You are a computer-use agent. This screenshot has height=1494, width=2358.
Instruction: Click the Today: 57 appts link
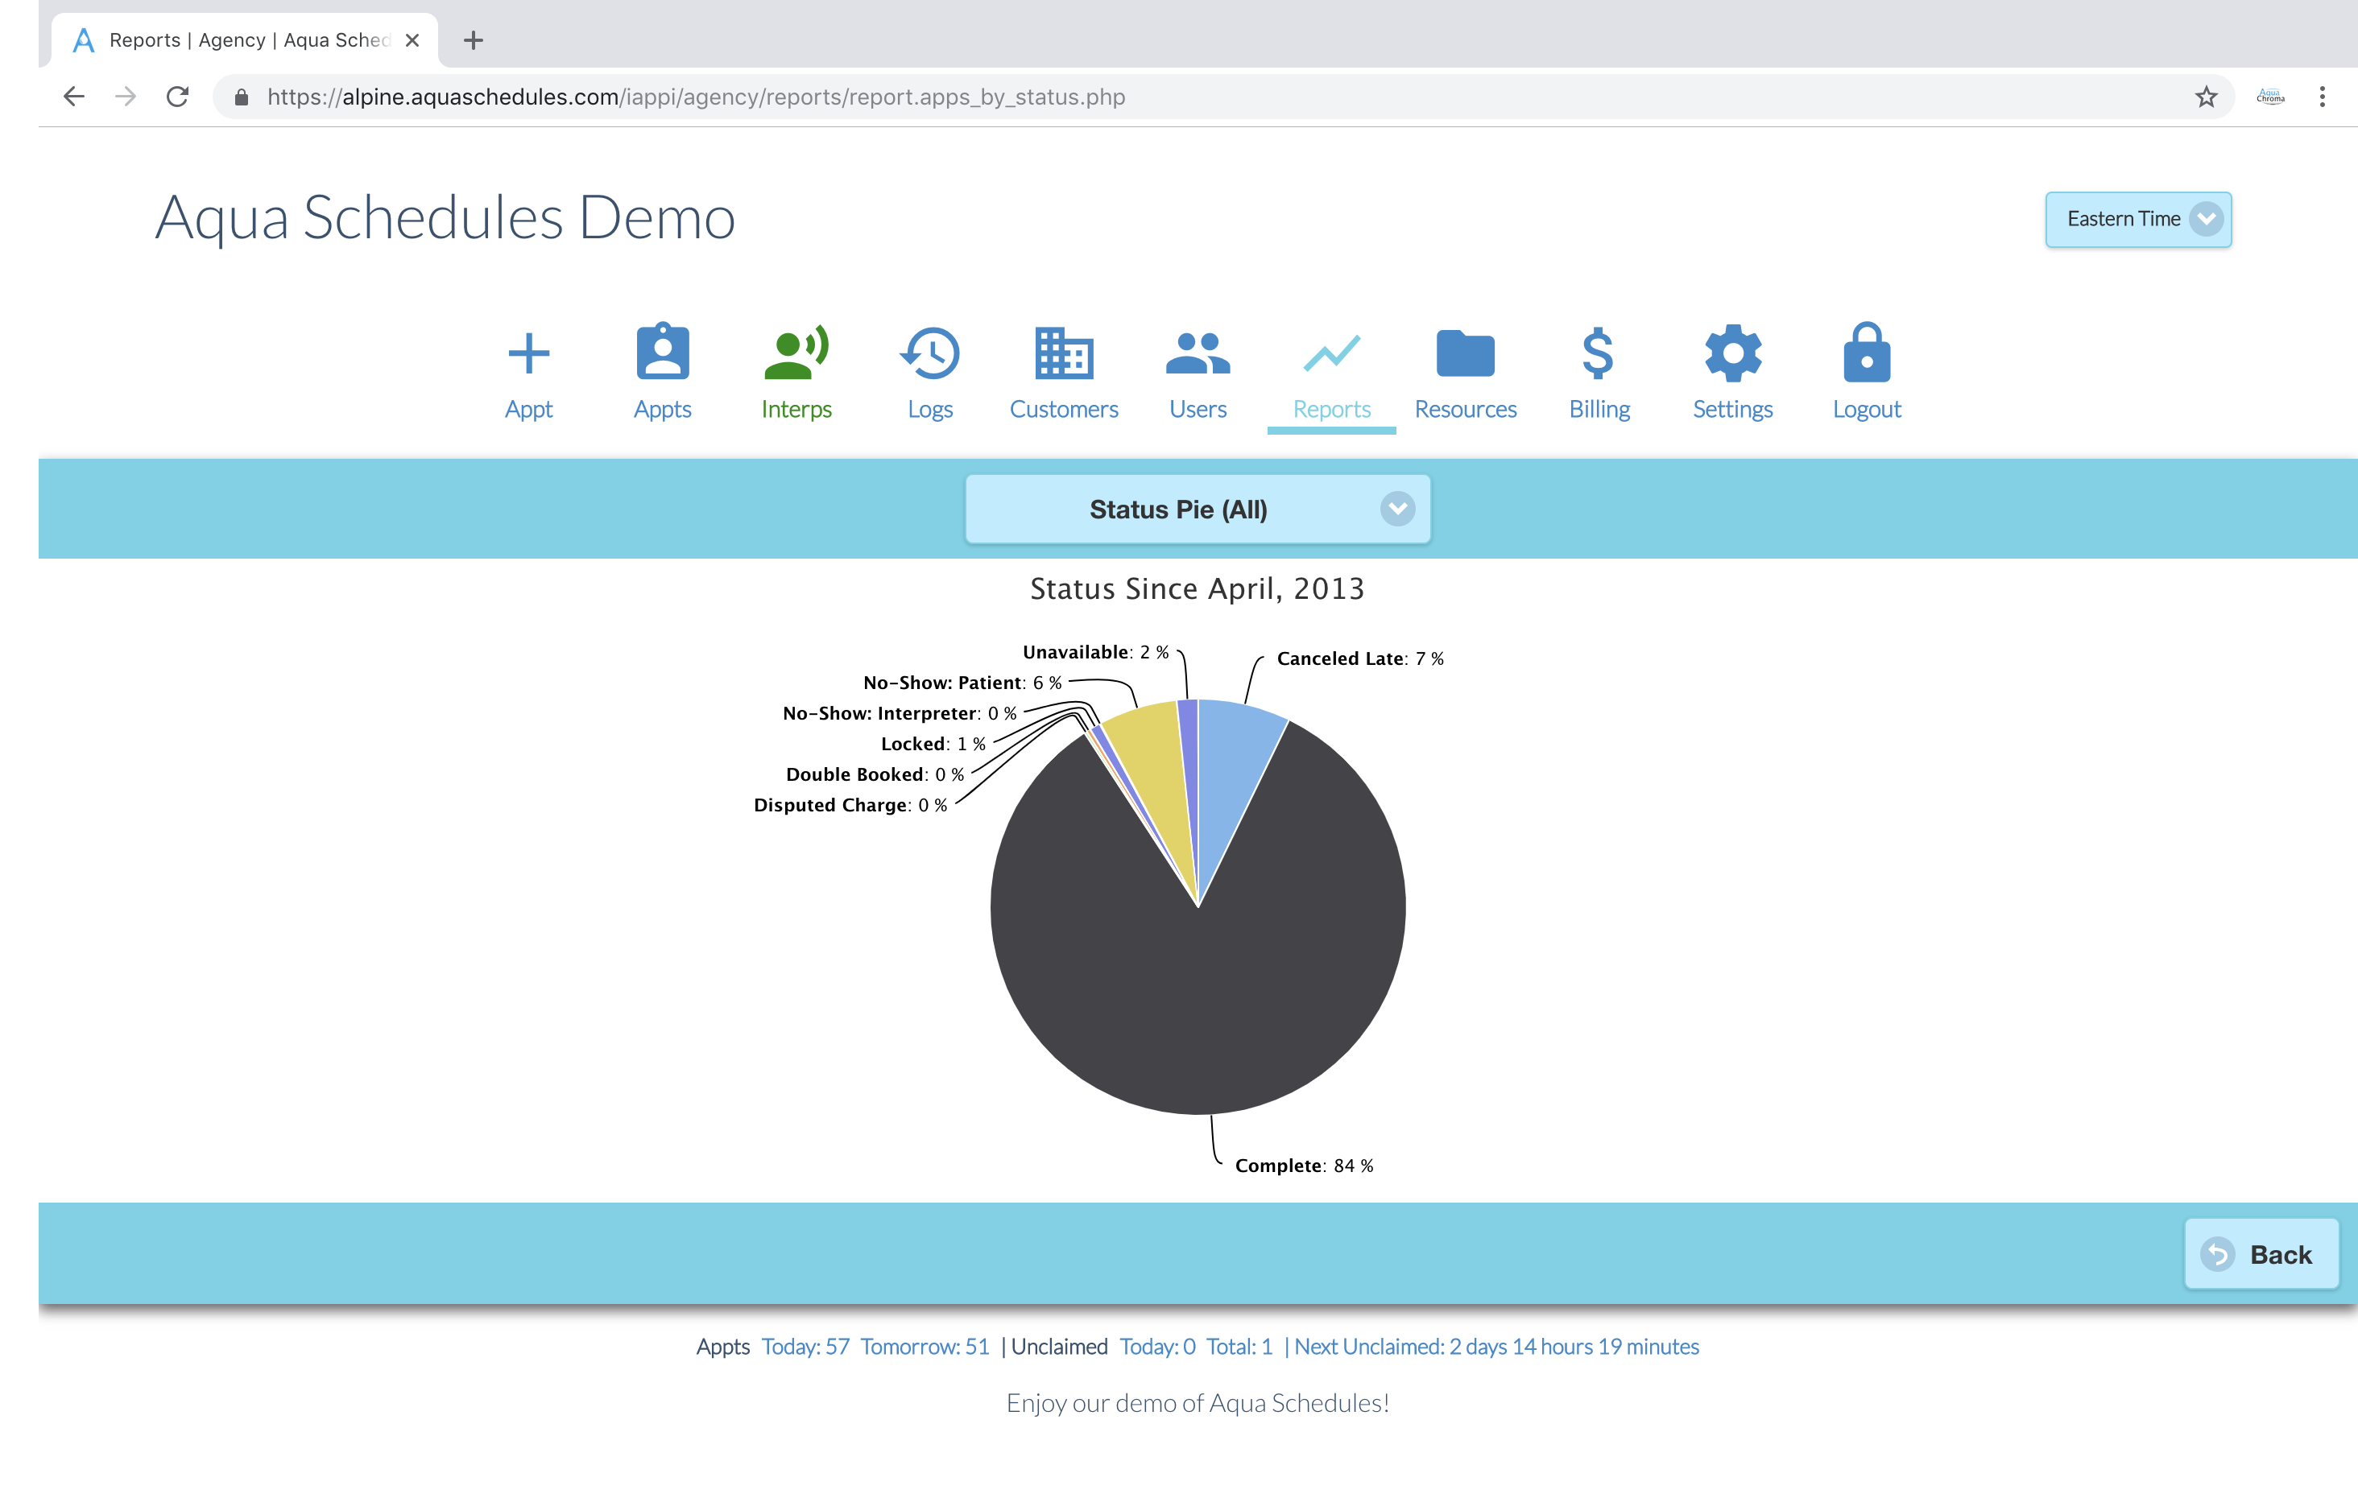pyautogui.click(x=805, y=1346)
